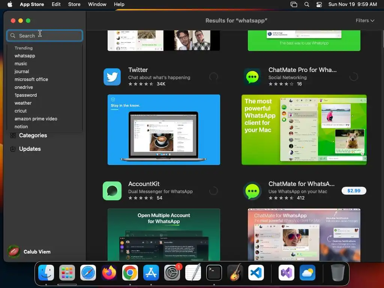Open ChatMate Pro's green screenshot preview
Screen dimensions: 384x288
pos(304,130)
